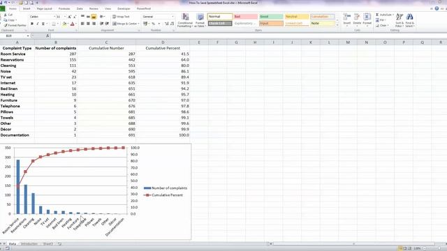Open the Sort & Filter menu
447x251 pixels.
399,20
